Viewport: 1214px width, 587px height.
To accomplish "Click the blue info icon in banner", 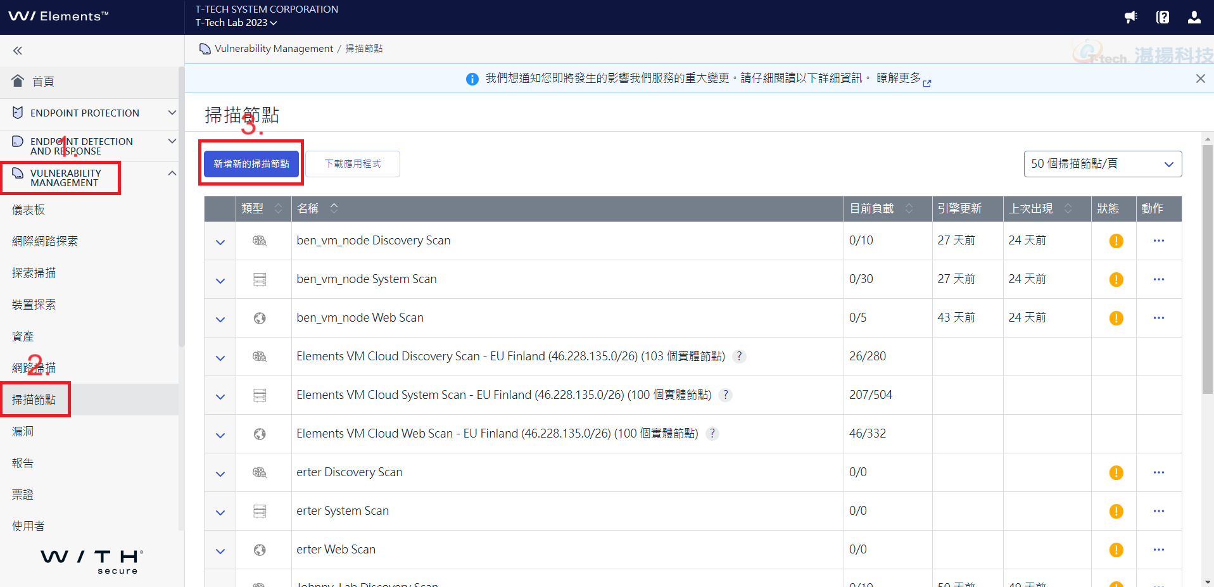I will [x=472, y=79].
